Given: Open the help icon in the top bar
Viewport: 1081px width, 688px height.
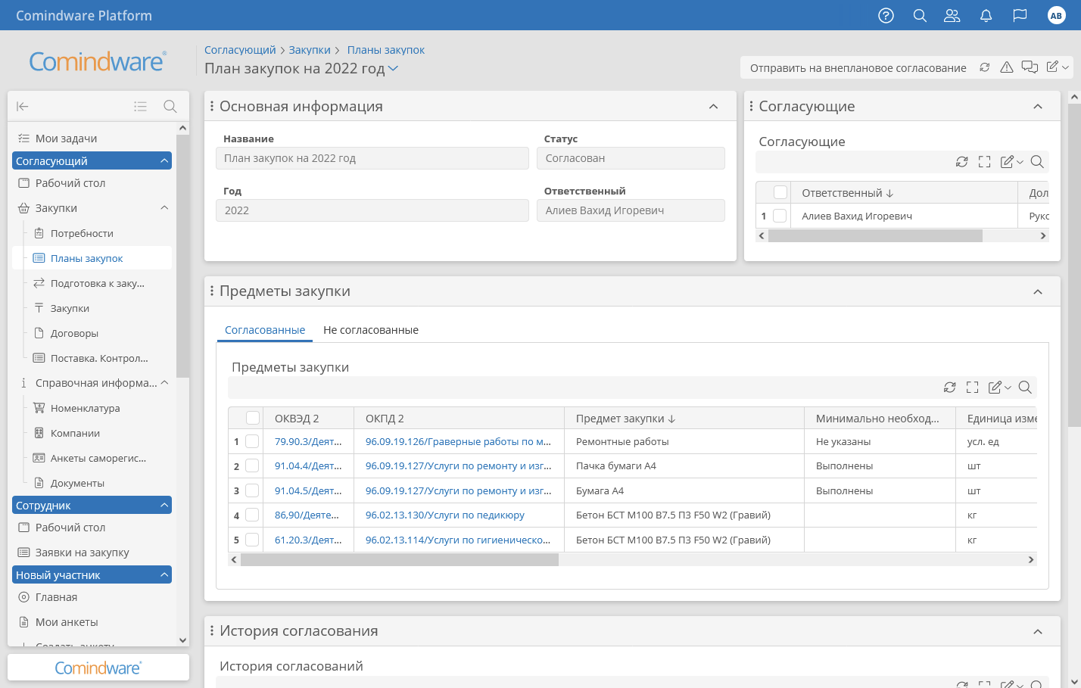Looking at the screenshot, I should pos(886,15).
